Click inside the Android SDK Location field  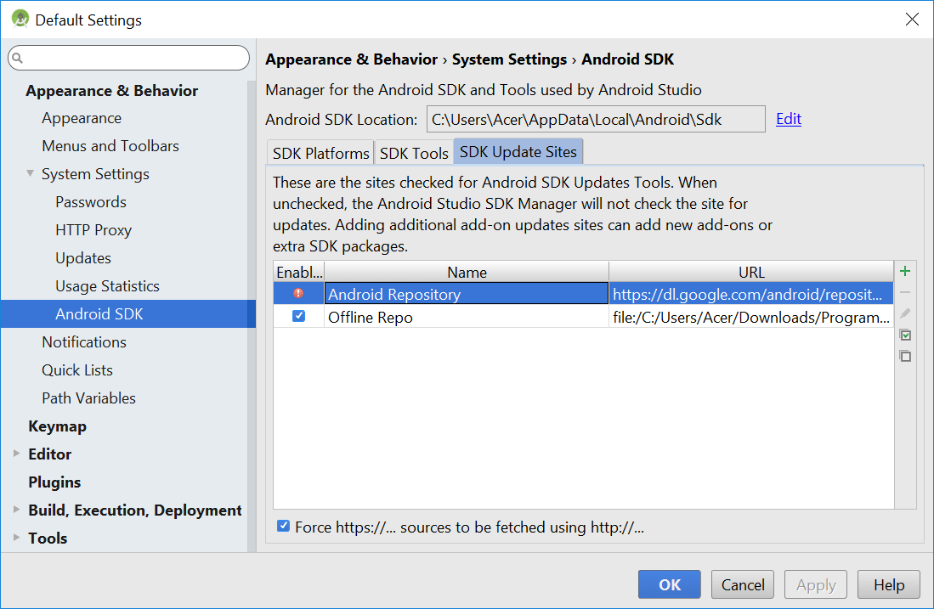point(595,119)
